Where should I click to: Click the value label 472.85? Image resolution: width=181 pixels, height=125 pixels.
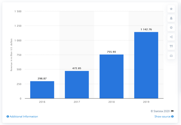point(77,68)
